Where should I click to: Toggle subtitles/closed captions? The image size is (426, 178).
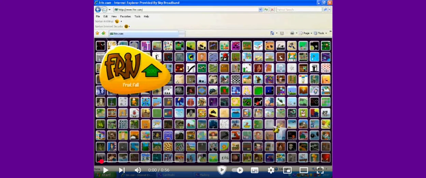point(255,170)
